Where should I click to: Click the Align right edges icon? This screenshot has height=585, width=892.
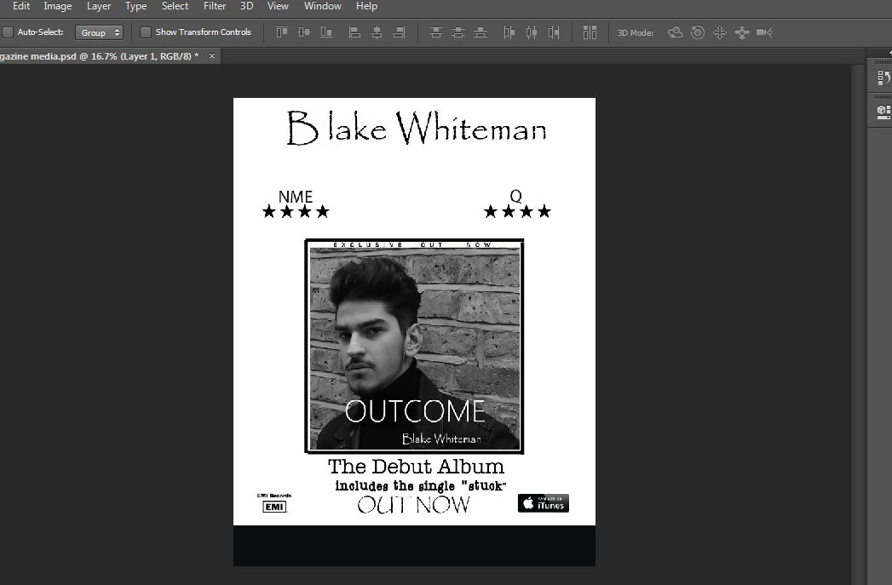399,32
